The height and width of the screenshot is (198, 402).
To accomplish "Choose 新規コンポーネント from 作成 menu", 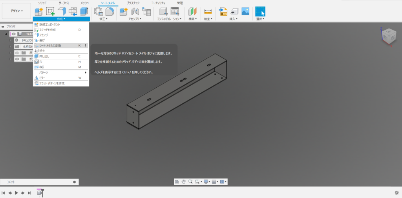I will tap(61, 25).
